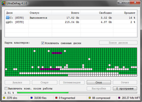
Task: Select the D: drive icon in disk list
Action: (8, 22)
